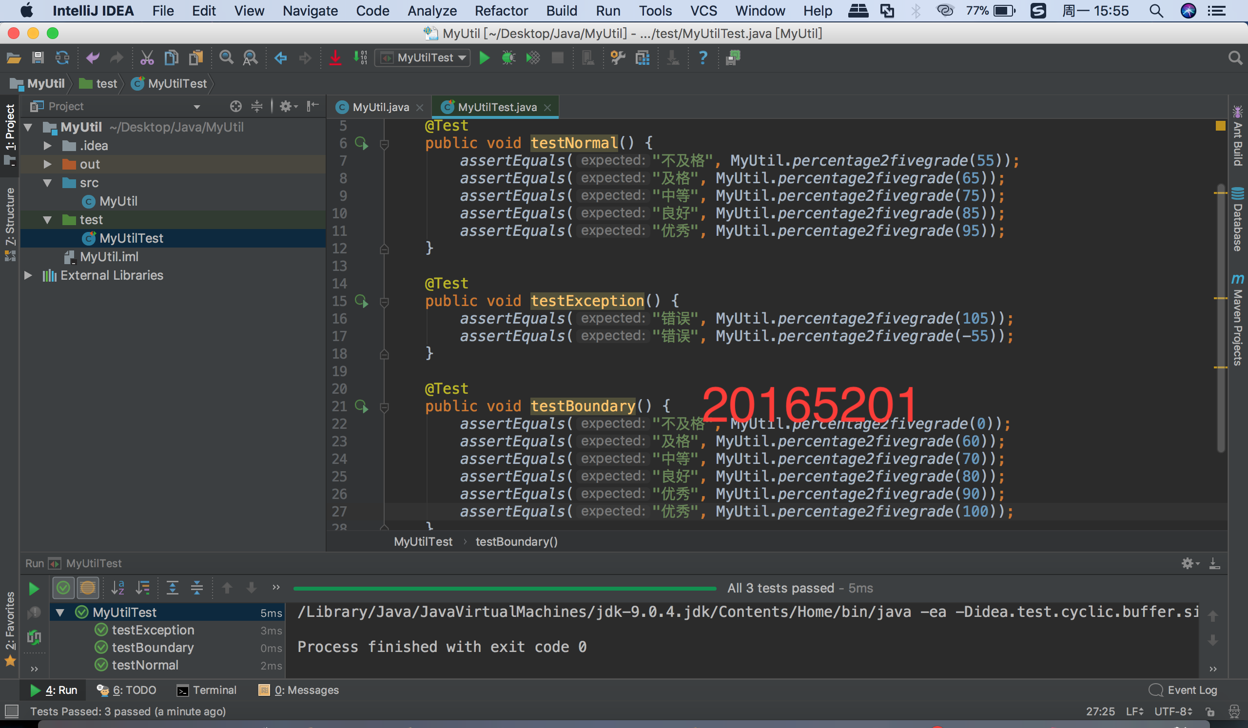Switch to the MyUtil.java editor tab
The height and width of the screenshot is (728, 1248).
379,107
